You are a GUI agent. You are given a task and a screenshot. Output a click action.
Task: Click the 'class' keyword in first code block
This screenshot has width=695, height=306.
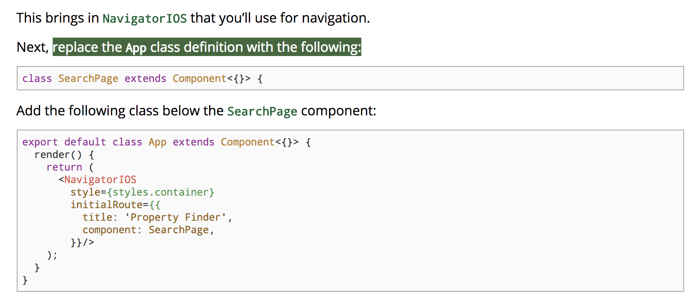tap(37, 79)
